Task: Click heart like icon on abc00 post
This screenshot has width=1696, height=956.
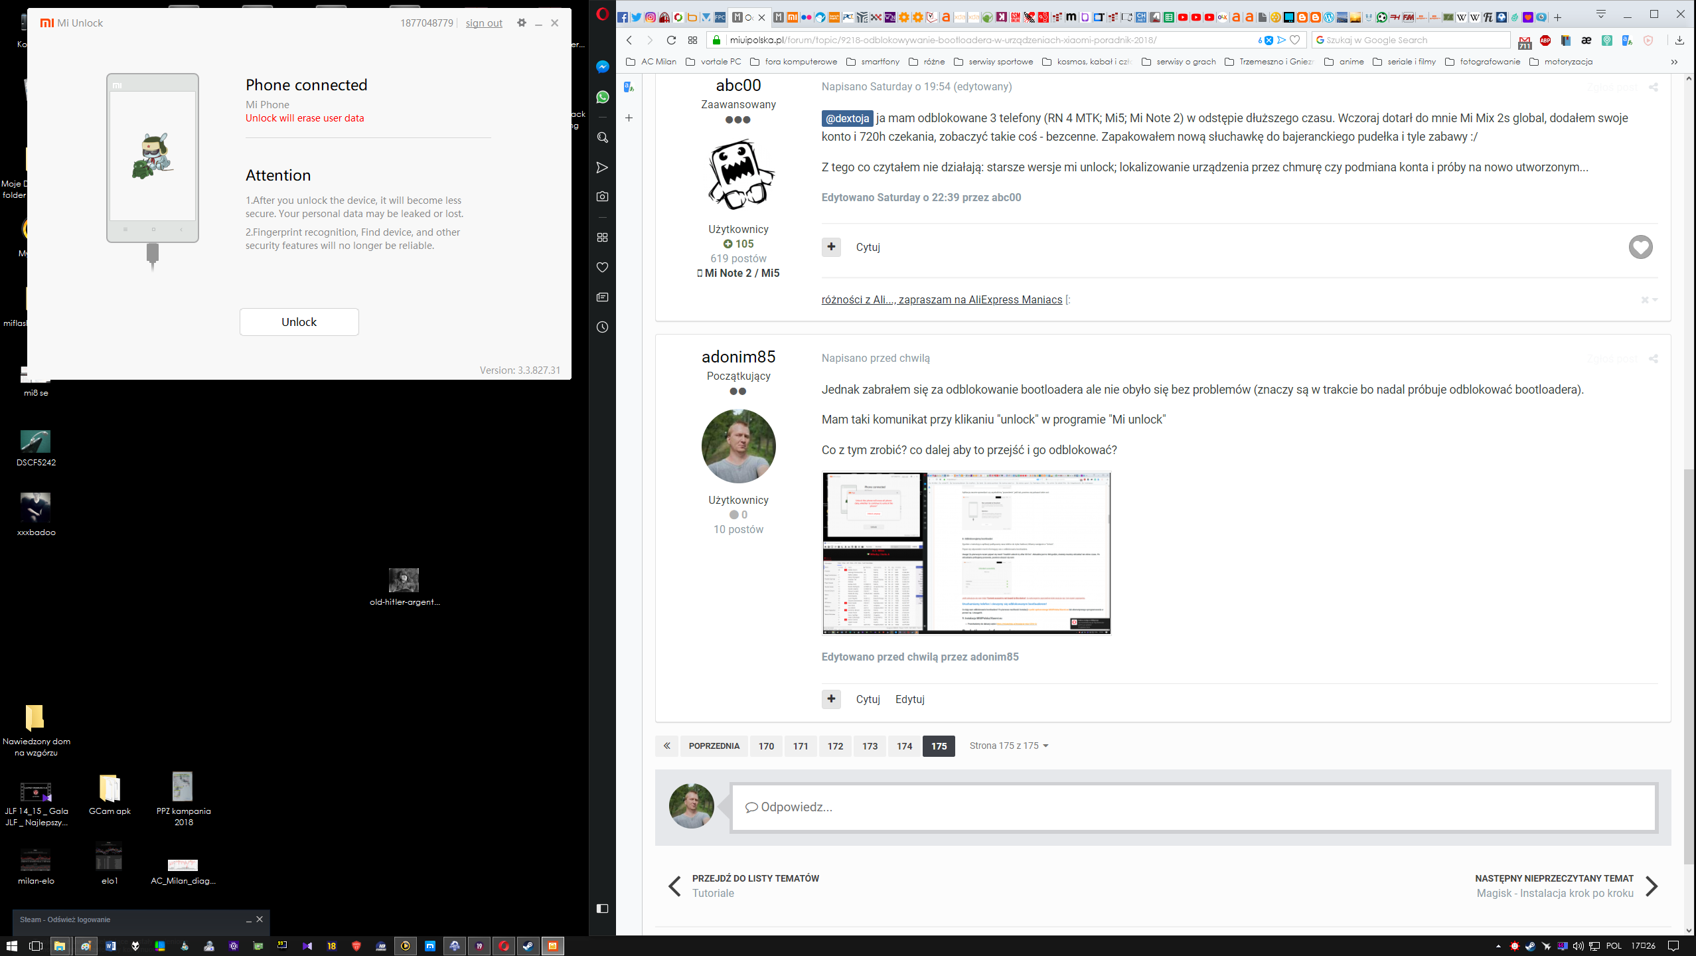Action: (1640, 247)
